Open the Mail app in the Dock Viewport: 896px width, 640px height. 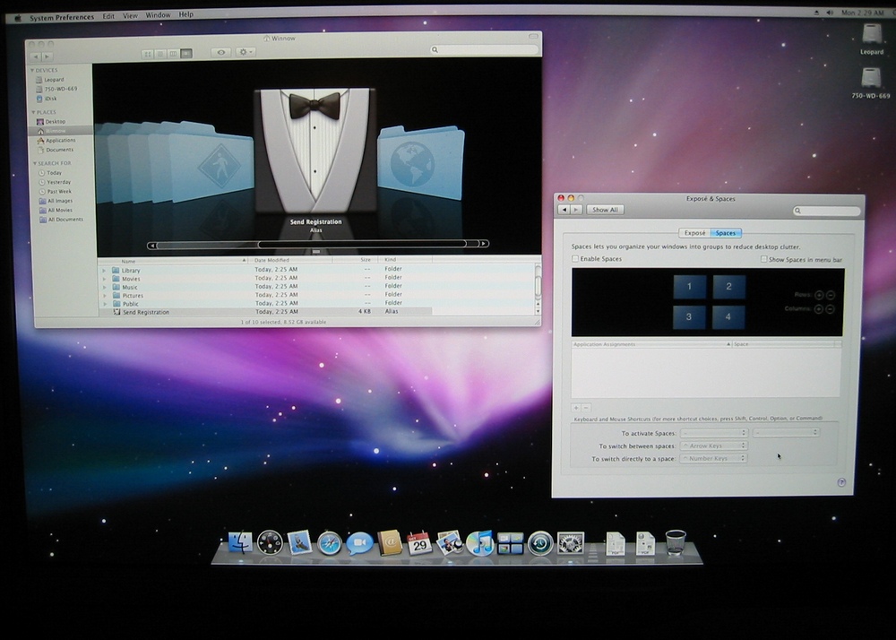click(299, 542)
